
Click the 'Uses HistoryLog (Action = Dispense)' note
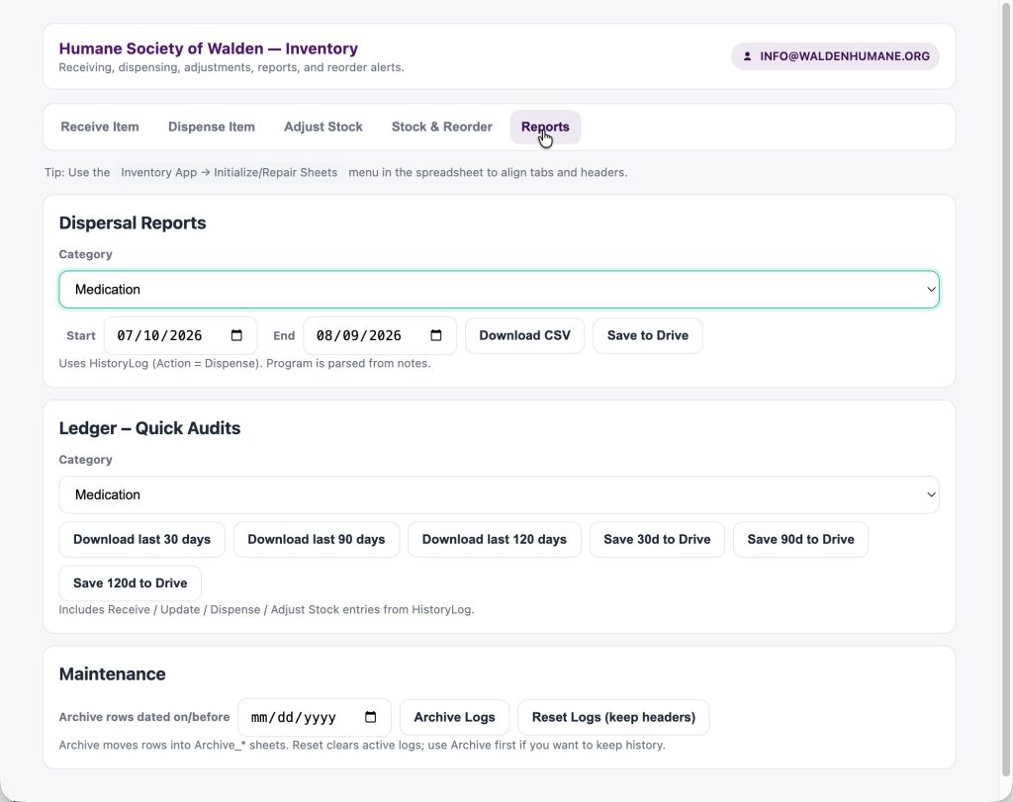click(244, 363)
